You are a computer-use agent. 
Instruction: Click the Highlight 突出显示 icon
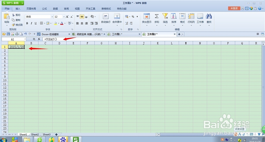coord(147,16)
